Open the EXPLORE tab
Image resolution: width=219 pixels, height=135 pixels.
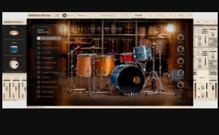pos(139,15)
